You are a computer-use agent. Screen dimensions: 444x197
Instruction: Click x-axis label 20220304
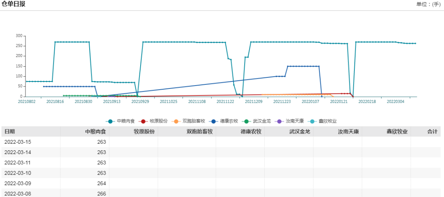(395, 101)
